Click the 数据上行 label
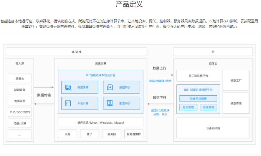Viewport: 261px width, 156px height. click(159, 68)
